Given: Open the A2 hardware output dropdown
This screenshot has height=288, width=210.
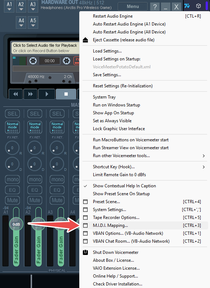Looking at the screenshot, I should tap(21, 6).
